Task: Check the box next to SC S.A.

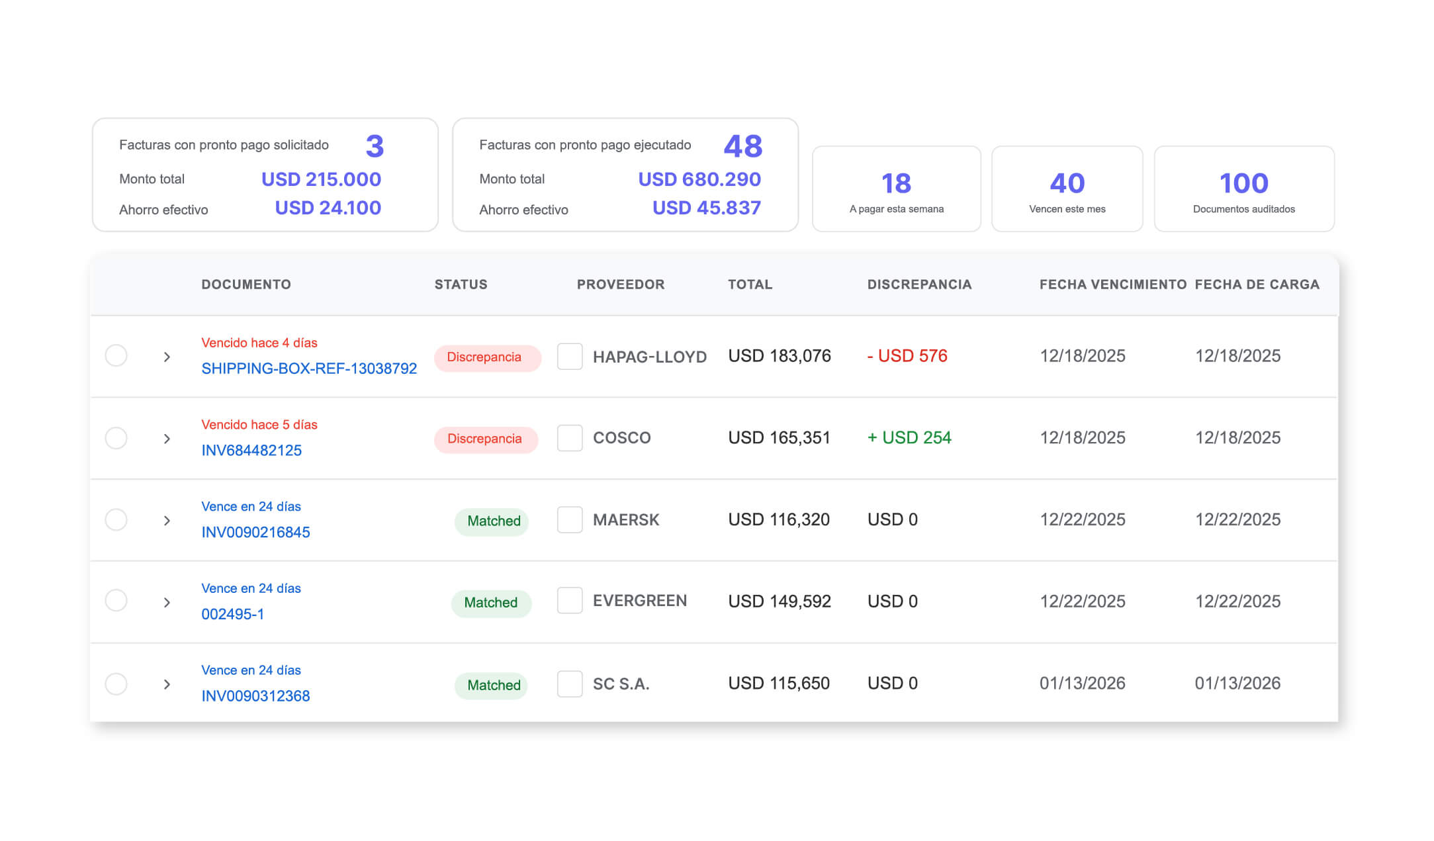Action: pos(570,684)
